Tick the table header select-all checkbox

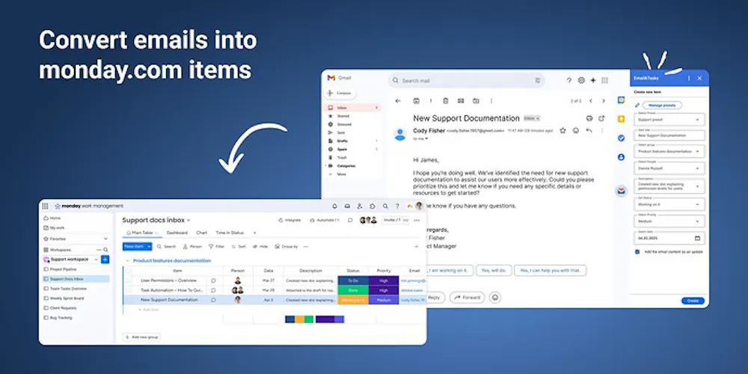[x=129, y=271]
